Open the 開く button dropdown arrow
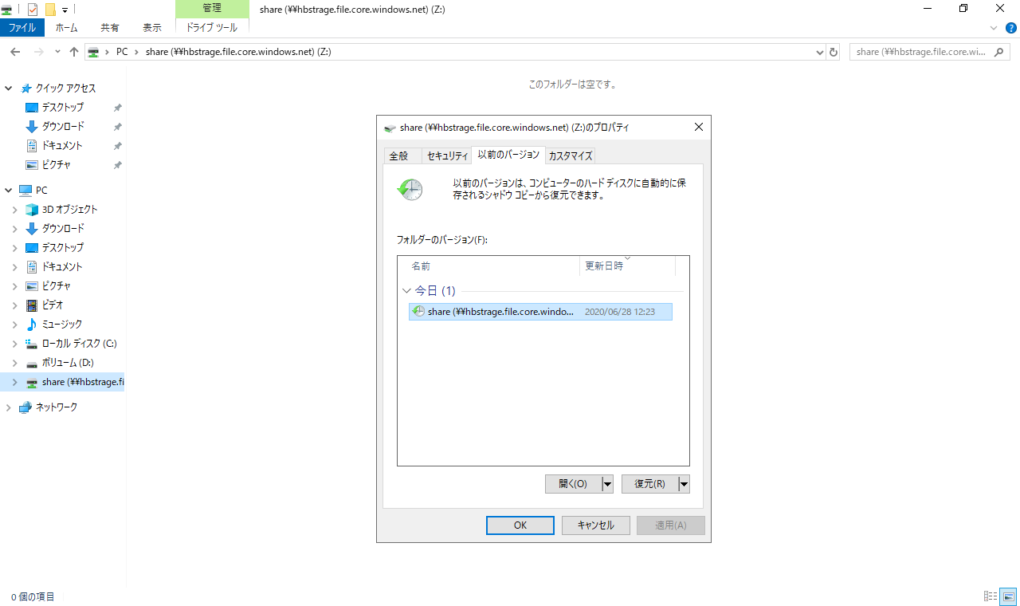 pos(607,484)
